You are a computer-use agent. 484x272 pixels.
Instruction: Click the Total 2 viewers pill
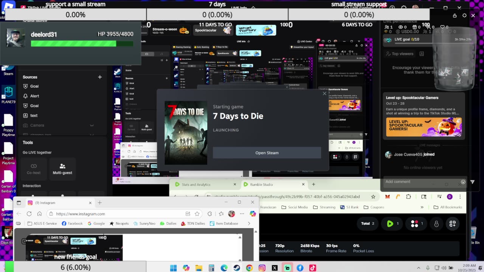click(x=368, y=224)
